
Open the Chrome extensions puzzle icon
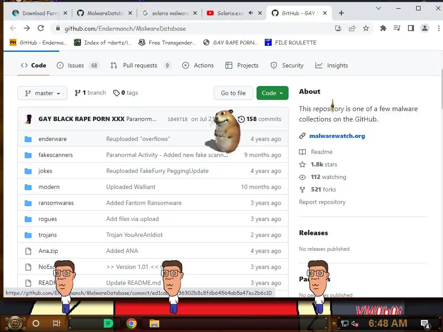383,28
